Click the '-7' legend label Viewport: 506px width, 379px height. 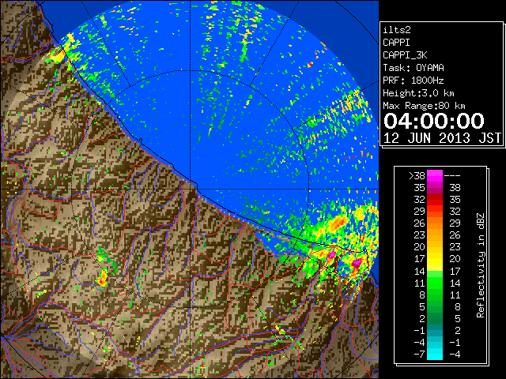[419, 355]
